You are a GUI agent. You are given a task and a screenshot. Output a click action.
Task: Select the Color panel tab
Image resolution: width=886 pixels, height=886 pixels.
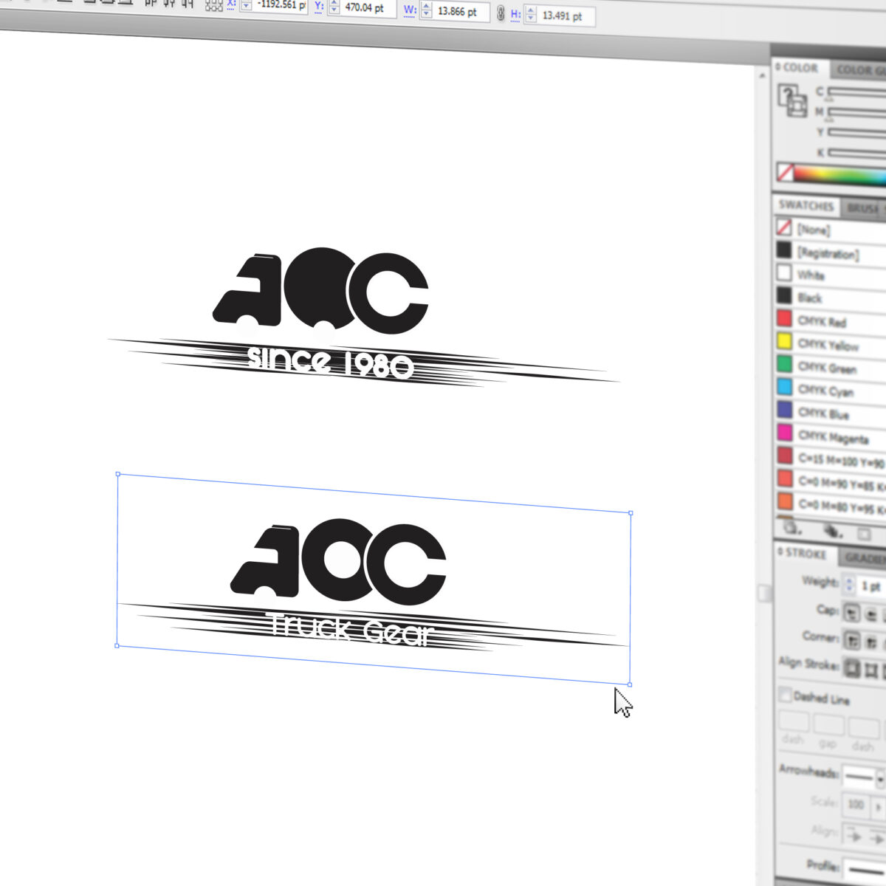click(x=800, y=68)
